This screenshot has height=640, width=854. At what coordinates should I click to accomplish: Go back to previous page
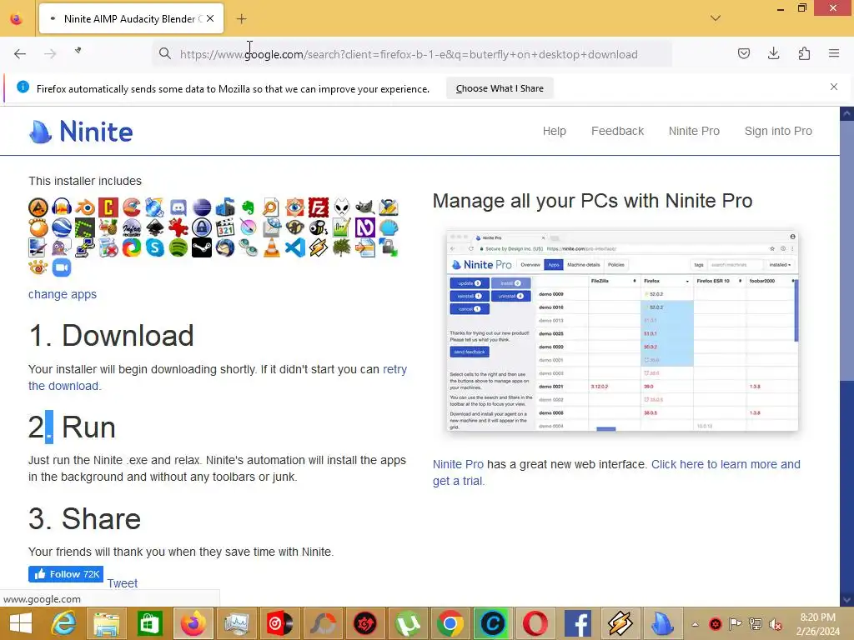[x=20, y=54]
